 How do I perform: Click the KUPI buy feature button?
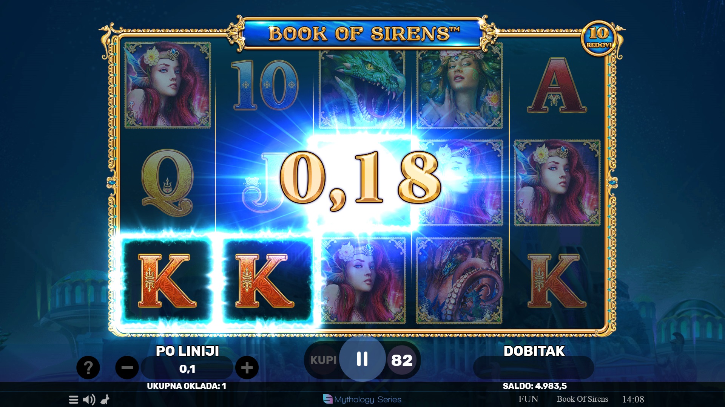pos(323,360)
